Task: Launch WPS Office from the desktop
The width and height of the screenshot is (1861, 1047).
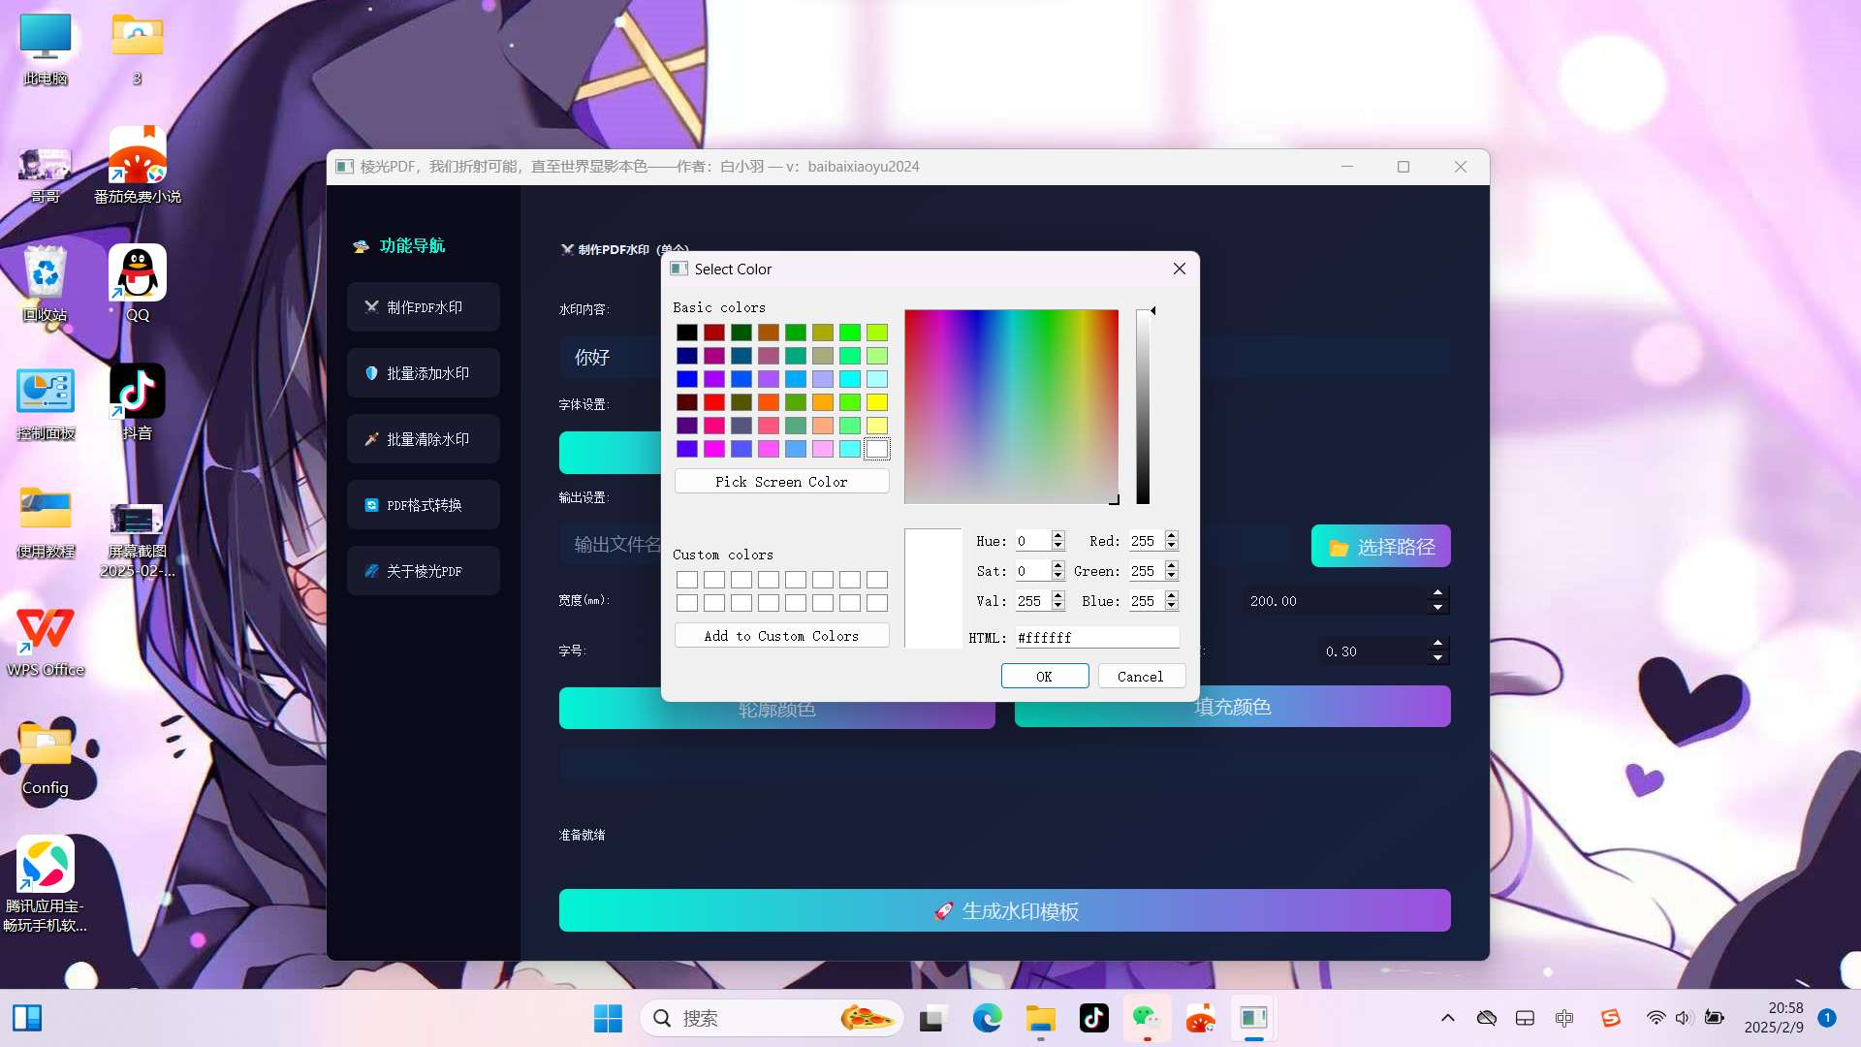Action: tap(45, 639)
